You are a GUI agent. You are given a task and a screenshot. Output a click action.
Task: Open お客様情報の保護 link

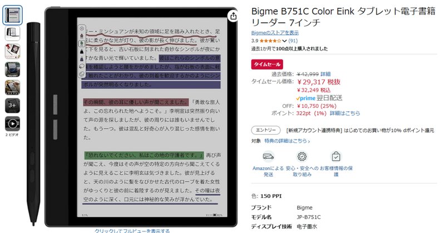(x=336, y=171)
